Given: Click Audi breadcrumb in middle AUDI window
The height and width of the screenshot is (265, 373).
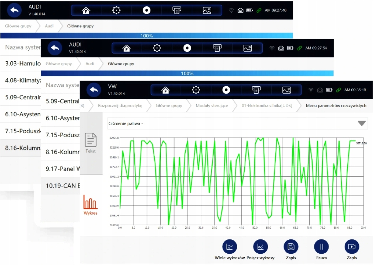Looking at the screenshot, I should (x=90, y=64).
